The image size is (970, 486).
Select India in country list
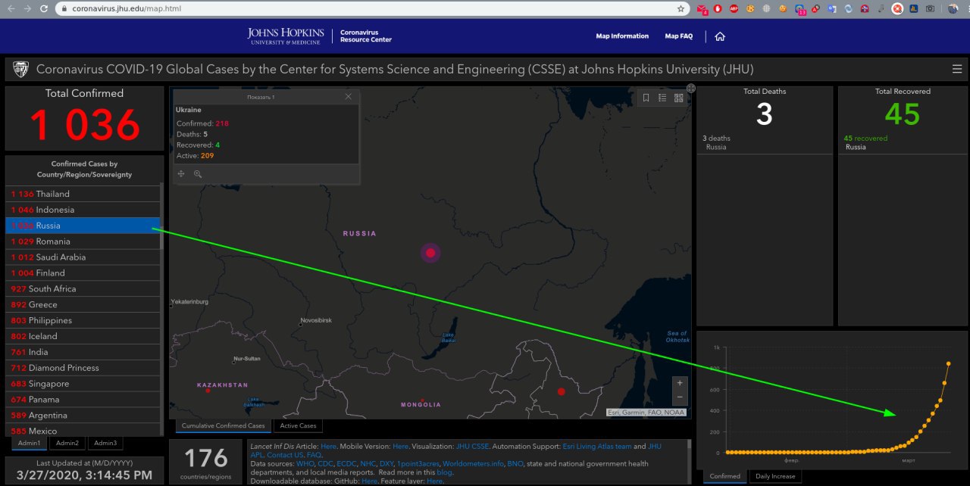(x=83, y=352)
